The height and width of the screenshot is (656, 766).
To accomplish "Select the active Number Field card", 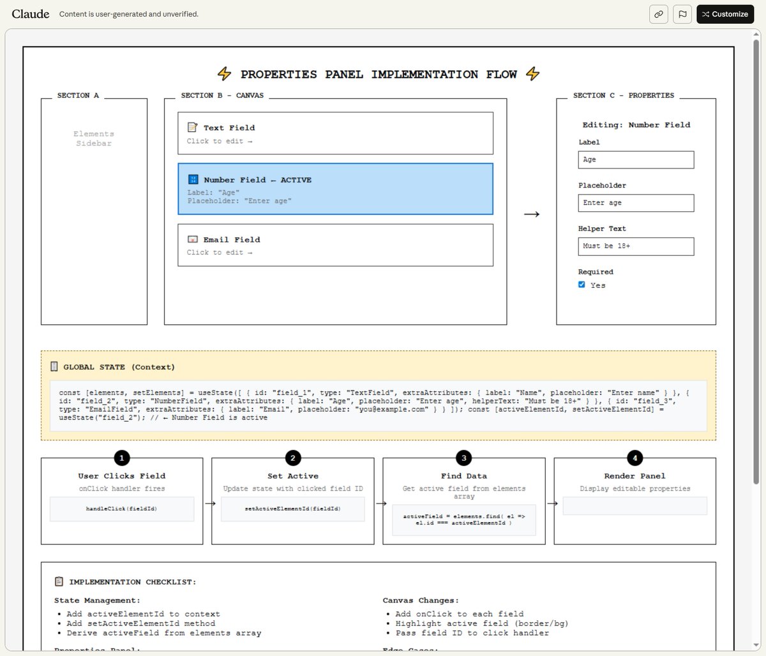I will pyautogui.click(x=335, y=189).
